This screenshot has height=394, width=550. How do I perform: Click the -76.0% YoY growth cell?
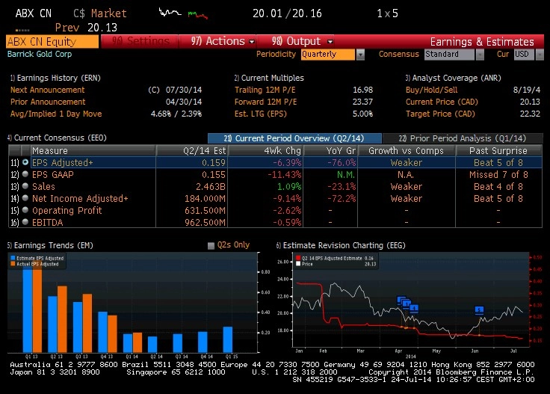[342, 162]
